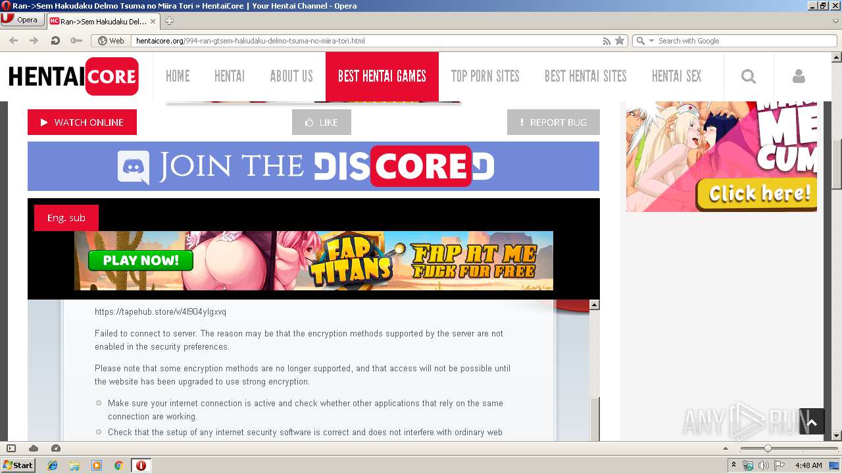Click the HentaiCore site logo
842x474 pixels.
73,76
